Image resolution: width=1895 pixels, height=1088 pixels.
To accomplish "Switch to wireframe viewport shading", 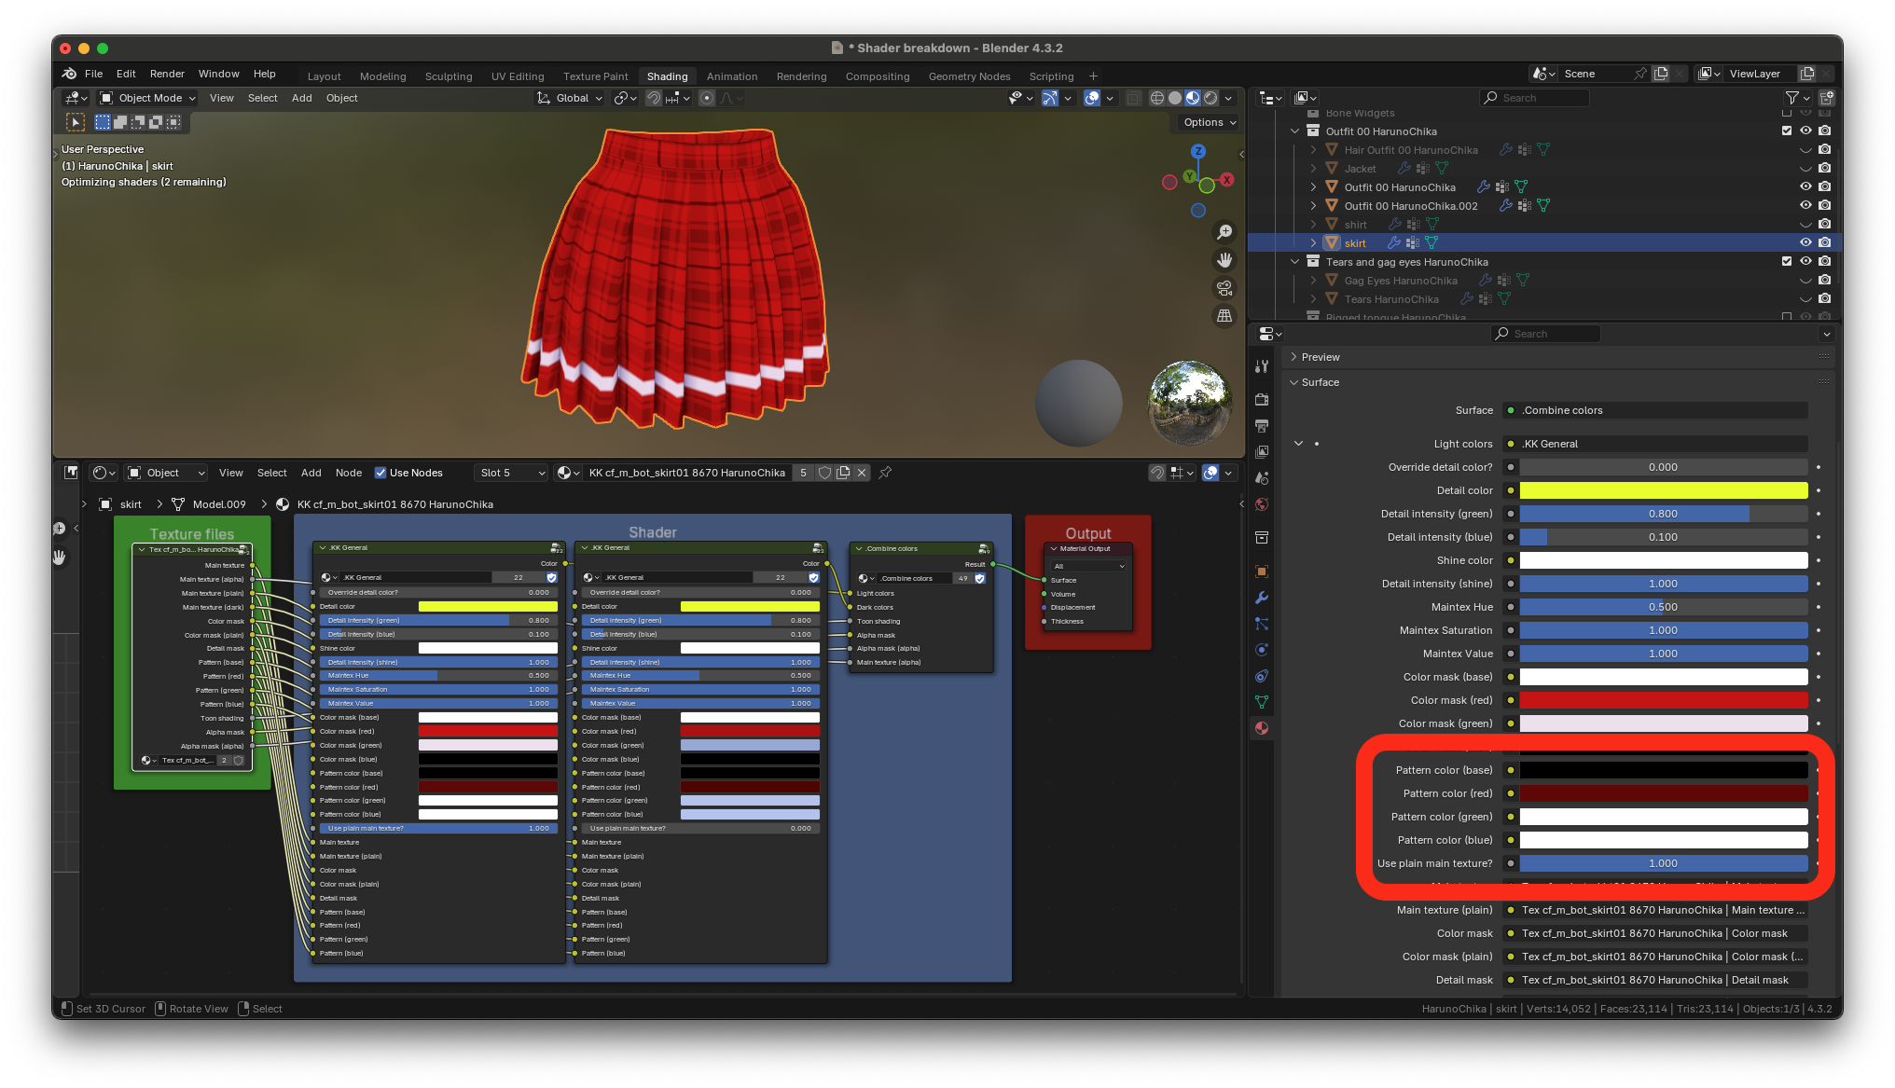I will point(1157,98).
